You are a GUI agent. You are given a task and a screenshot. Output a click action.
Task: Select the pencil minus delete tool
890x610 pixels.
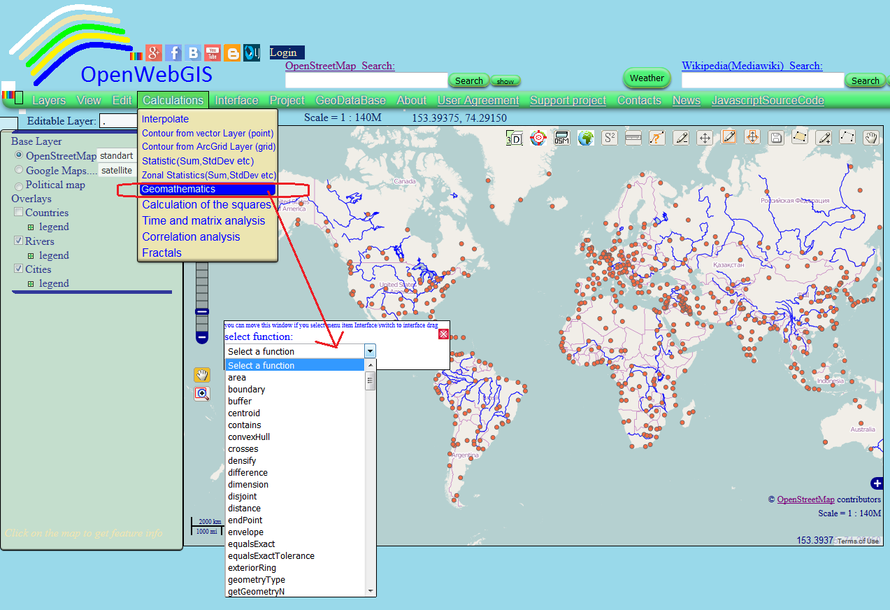[x=681, y=138]
